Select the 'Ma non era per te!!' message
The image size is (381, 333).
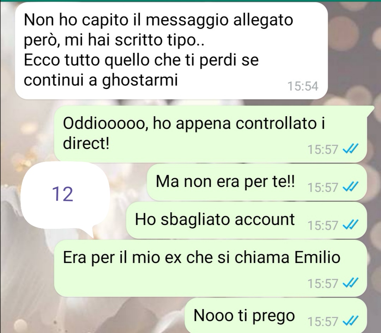(256, 182)
